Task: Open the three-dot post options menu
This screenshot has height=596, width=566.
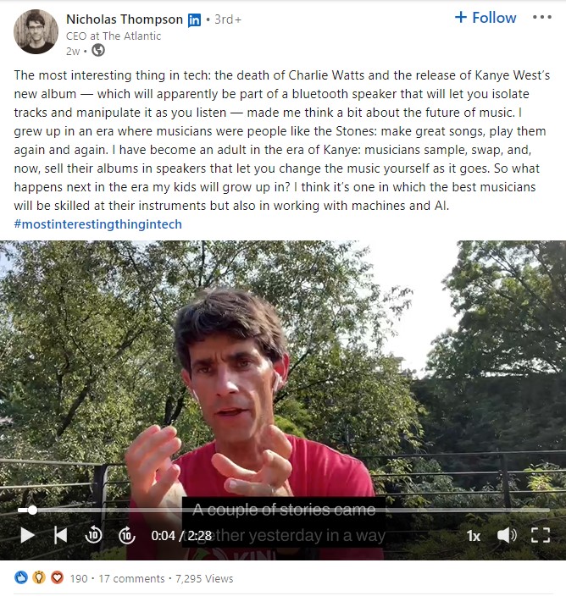Action: click(x=542, y=17)
